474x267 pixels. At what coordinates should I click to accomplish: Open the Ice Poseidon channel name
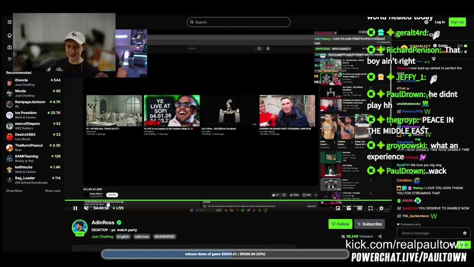pos(26,113)
